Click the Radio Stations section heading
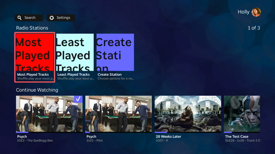 click(32, 28)
